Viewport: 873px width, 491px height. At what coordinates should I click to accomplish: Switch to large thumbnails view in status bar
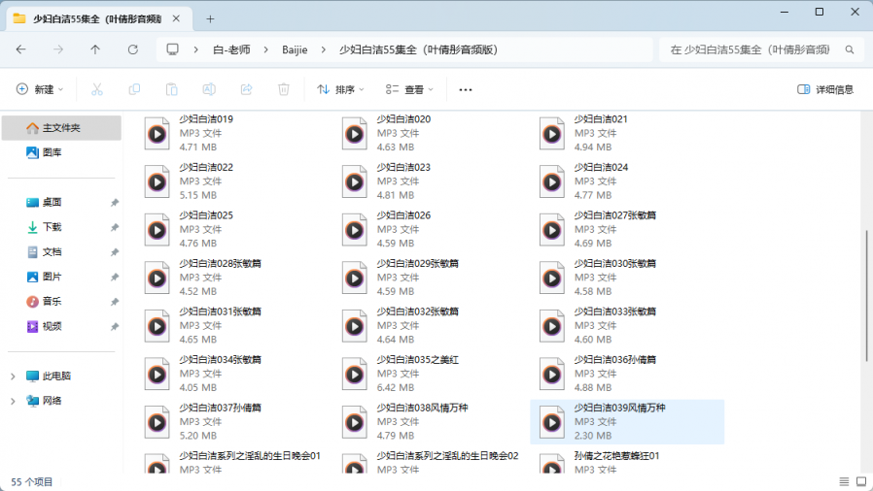(859, 481)
